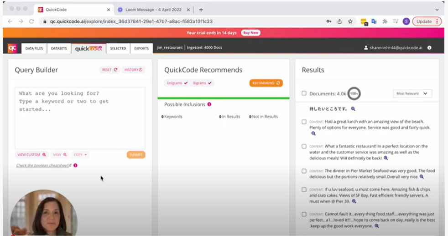This screenshot has height=236, width=448.
Task: Click the Google Translate extension icon
Action: 374,21
